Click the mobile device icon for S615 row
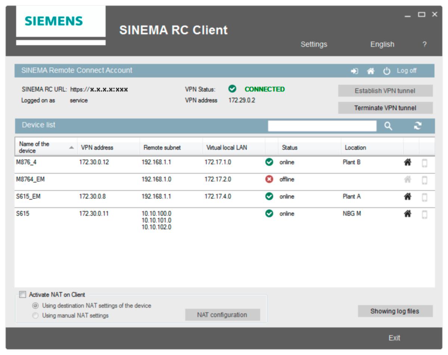Image resolution: width=448 pixels, height=355 pixels. [424, 214]
